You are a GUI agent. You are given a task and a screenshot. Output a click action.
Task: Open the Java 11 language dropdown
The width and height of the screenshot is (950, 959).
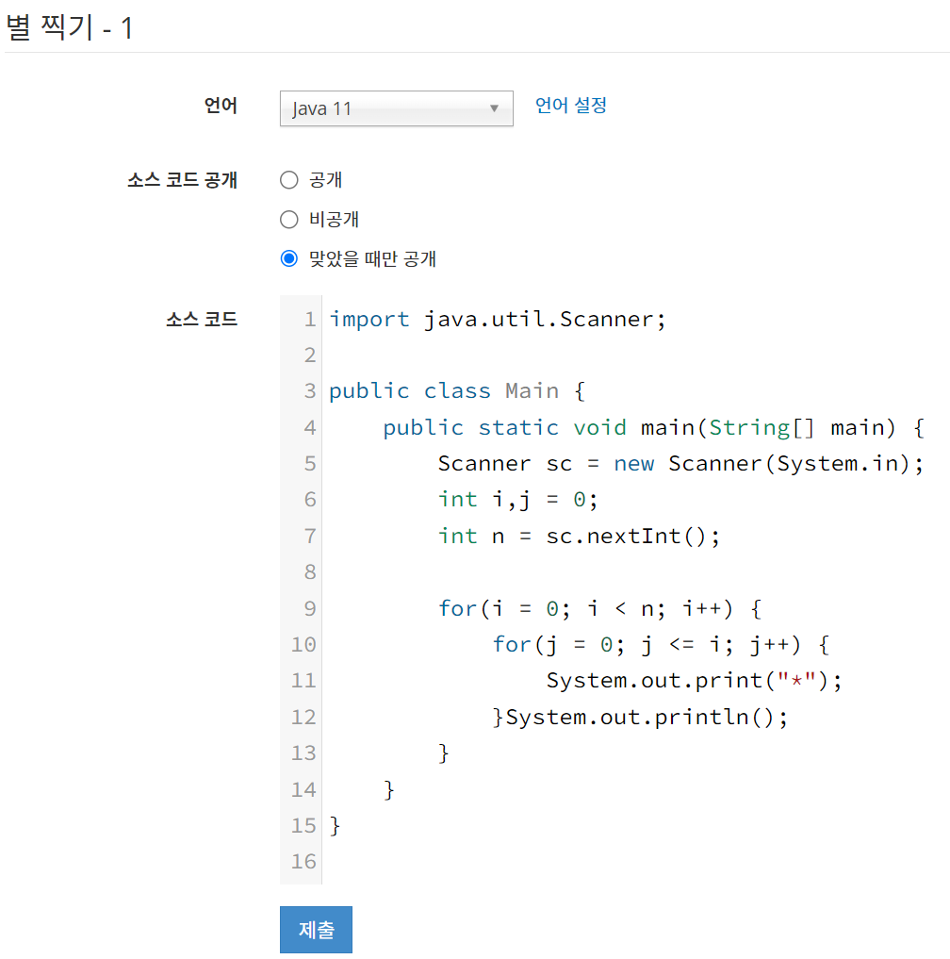click(x=396, y=108)
